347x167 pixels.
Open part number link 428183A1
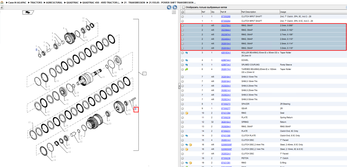[x=226, y=53]
